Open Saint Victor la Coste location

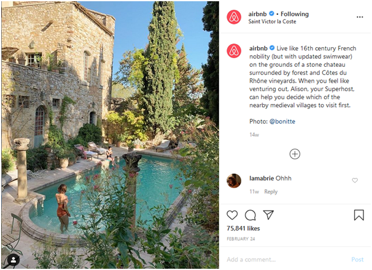272,21
